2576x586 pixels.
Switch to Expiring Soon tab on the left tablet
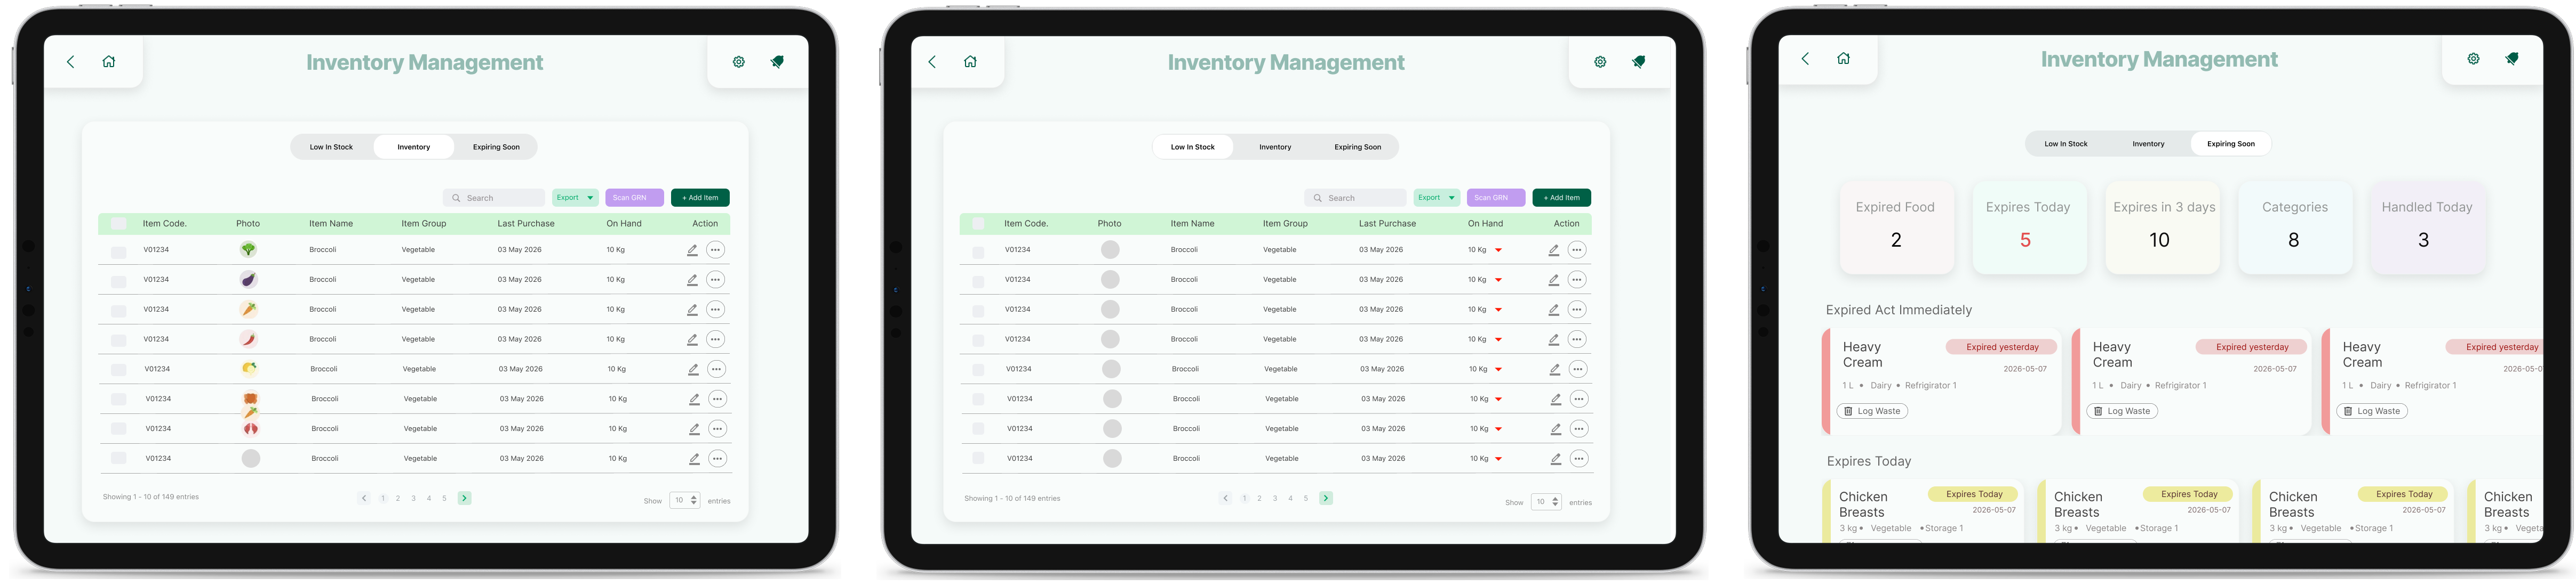pos(496,146)
